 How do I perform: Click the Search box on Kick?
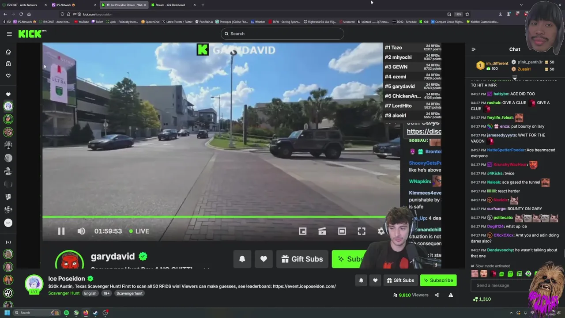point(282,34)
